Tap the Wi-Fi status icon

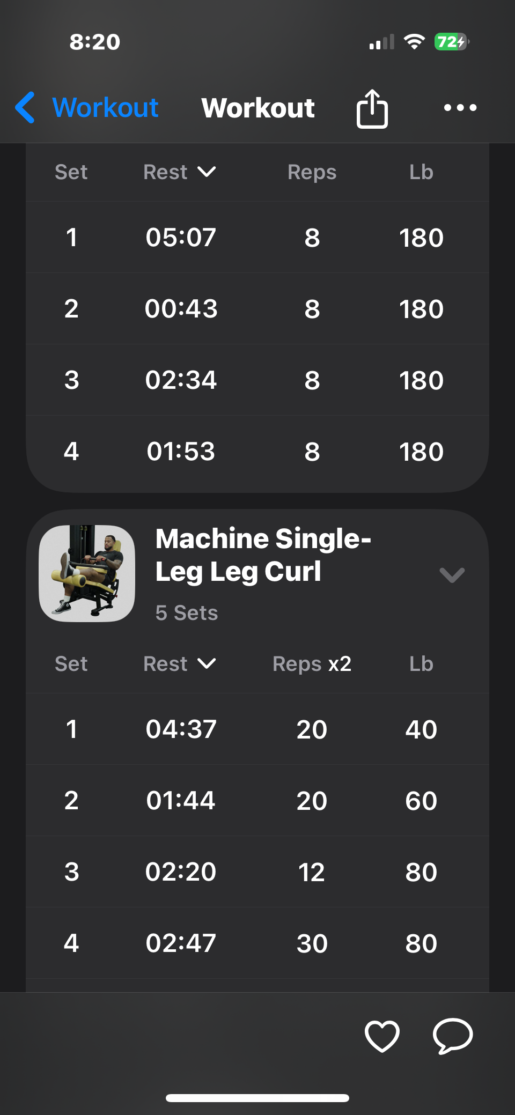tap(414, 42)
